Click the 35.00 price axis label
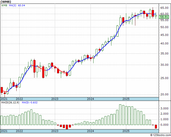The width and height of the screenshot is (171, 137). pos(164,53)
